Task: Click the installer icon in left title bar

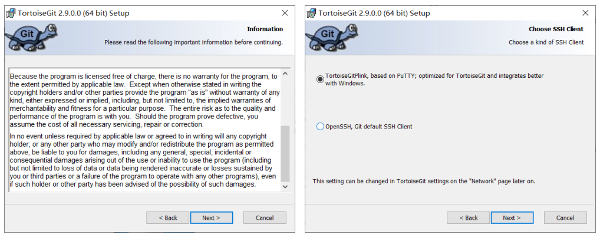Action: click(11, 13)
